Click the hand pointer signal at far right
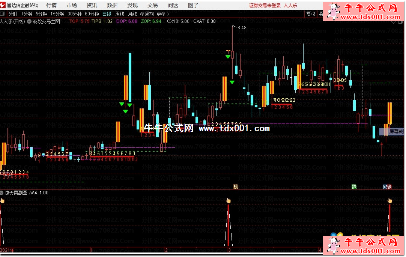 [389, 201]
